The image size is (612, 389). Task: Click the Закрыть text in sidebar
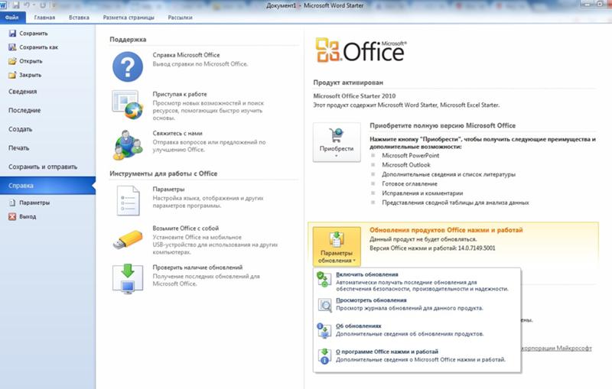point(30,75)
